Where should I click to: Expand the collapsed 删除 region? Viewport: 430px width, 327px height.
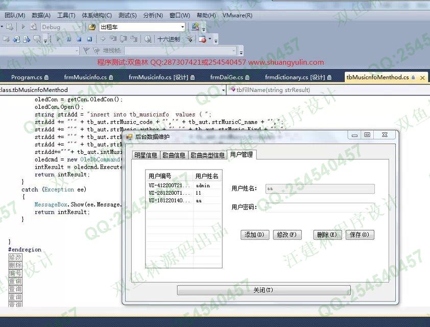pyautogui.click(x=15, y=265)
